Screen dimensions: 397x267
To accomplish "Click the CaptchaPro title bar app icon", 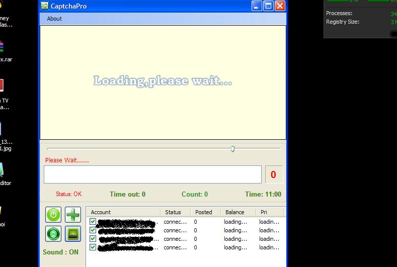I will click(45, 6).
